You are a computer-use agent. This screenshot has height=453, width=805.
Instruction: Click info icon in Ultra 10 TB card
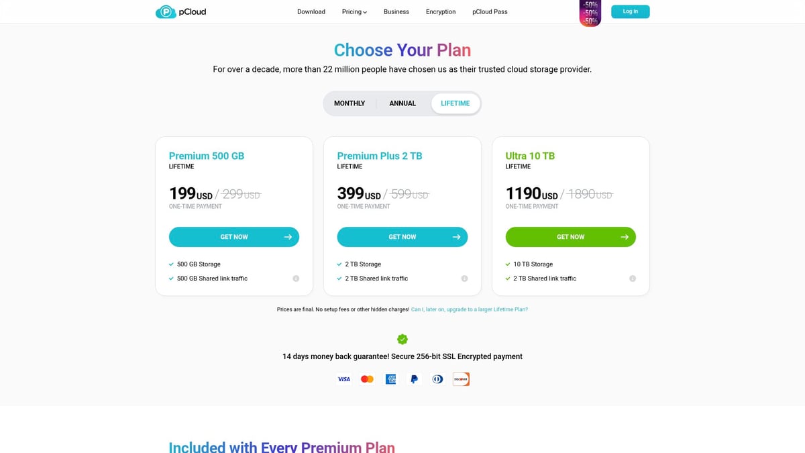632,279
